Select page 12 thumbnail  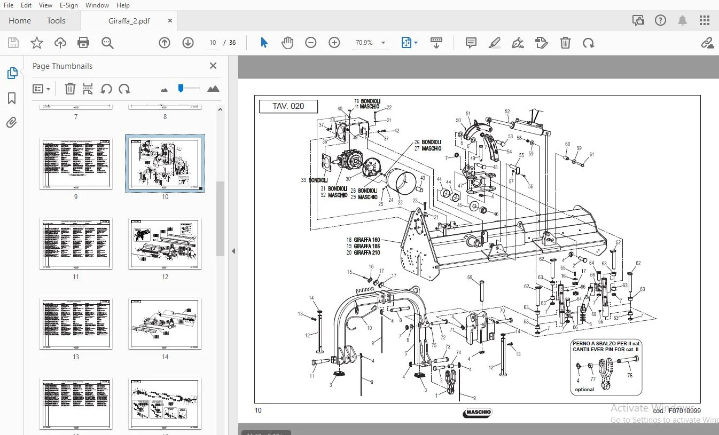coord(165,243)
